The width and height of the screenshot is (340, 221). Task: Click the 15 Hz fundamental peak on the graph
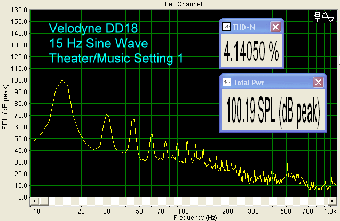62,81
